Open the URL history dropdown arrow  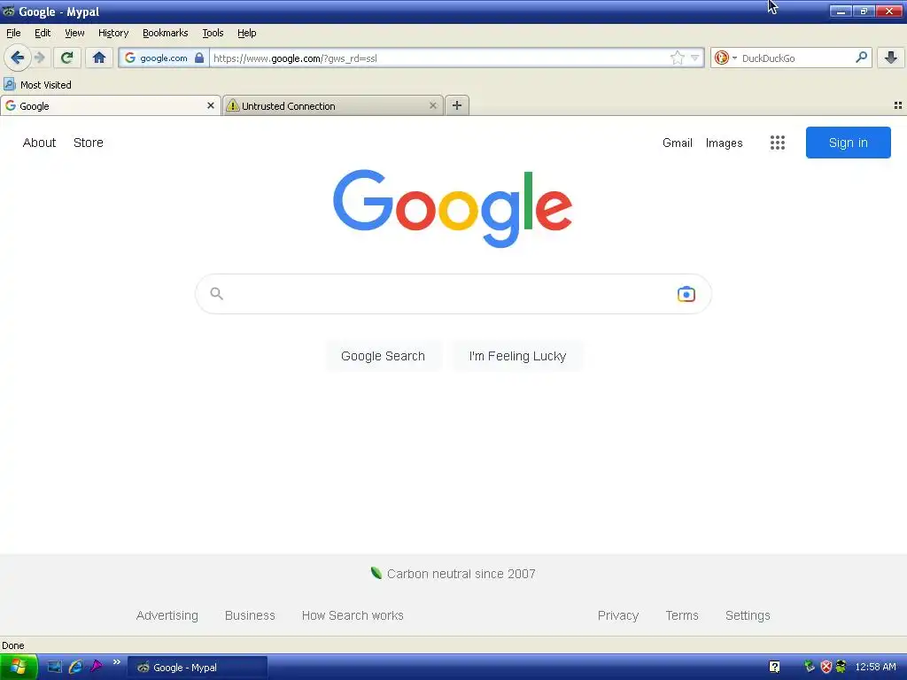(694, 58)
